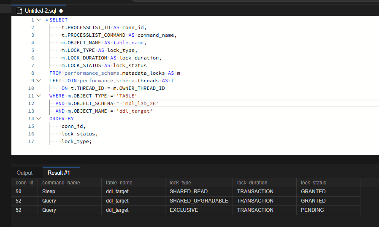The width and height of the screenshot is (379, 227).
Task: Select the GRANTED cell in the SHARED_READ row
Action: 328,192
